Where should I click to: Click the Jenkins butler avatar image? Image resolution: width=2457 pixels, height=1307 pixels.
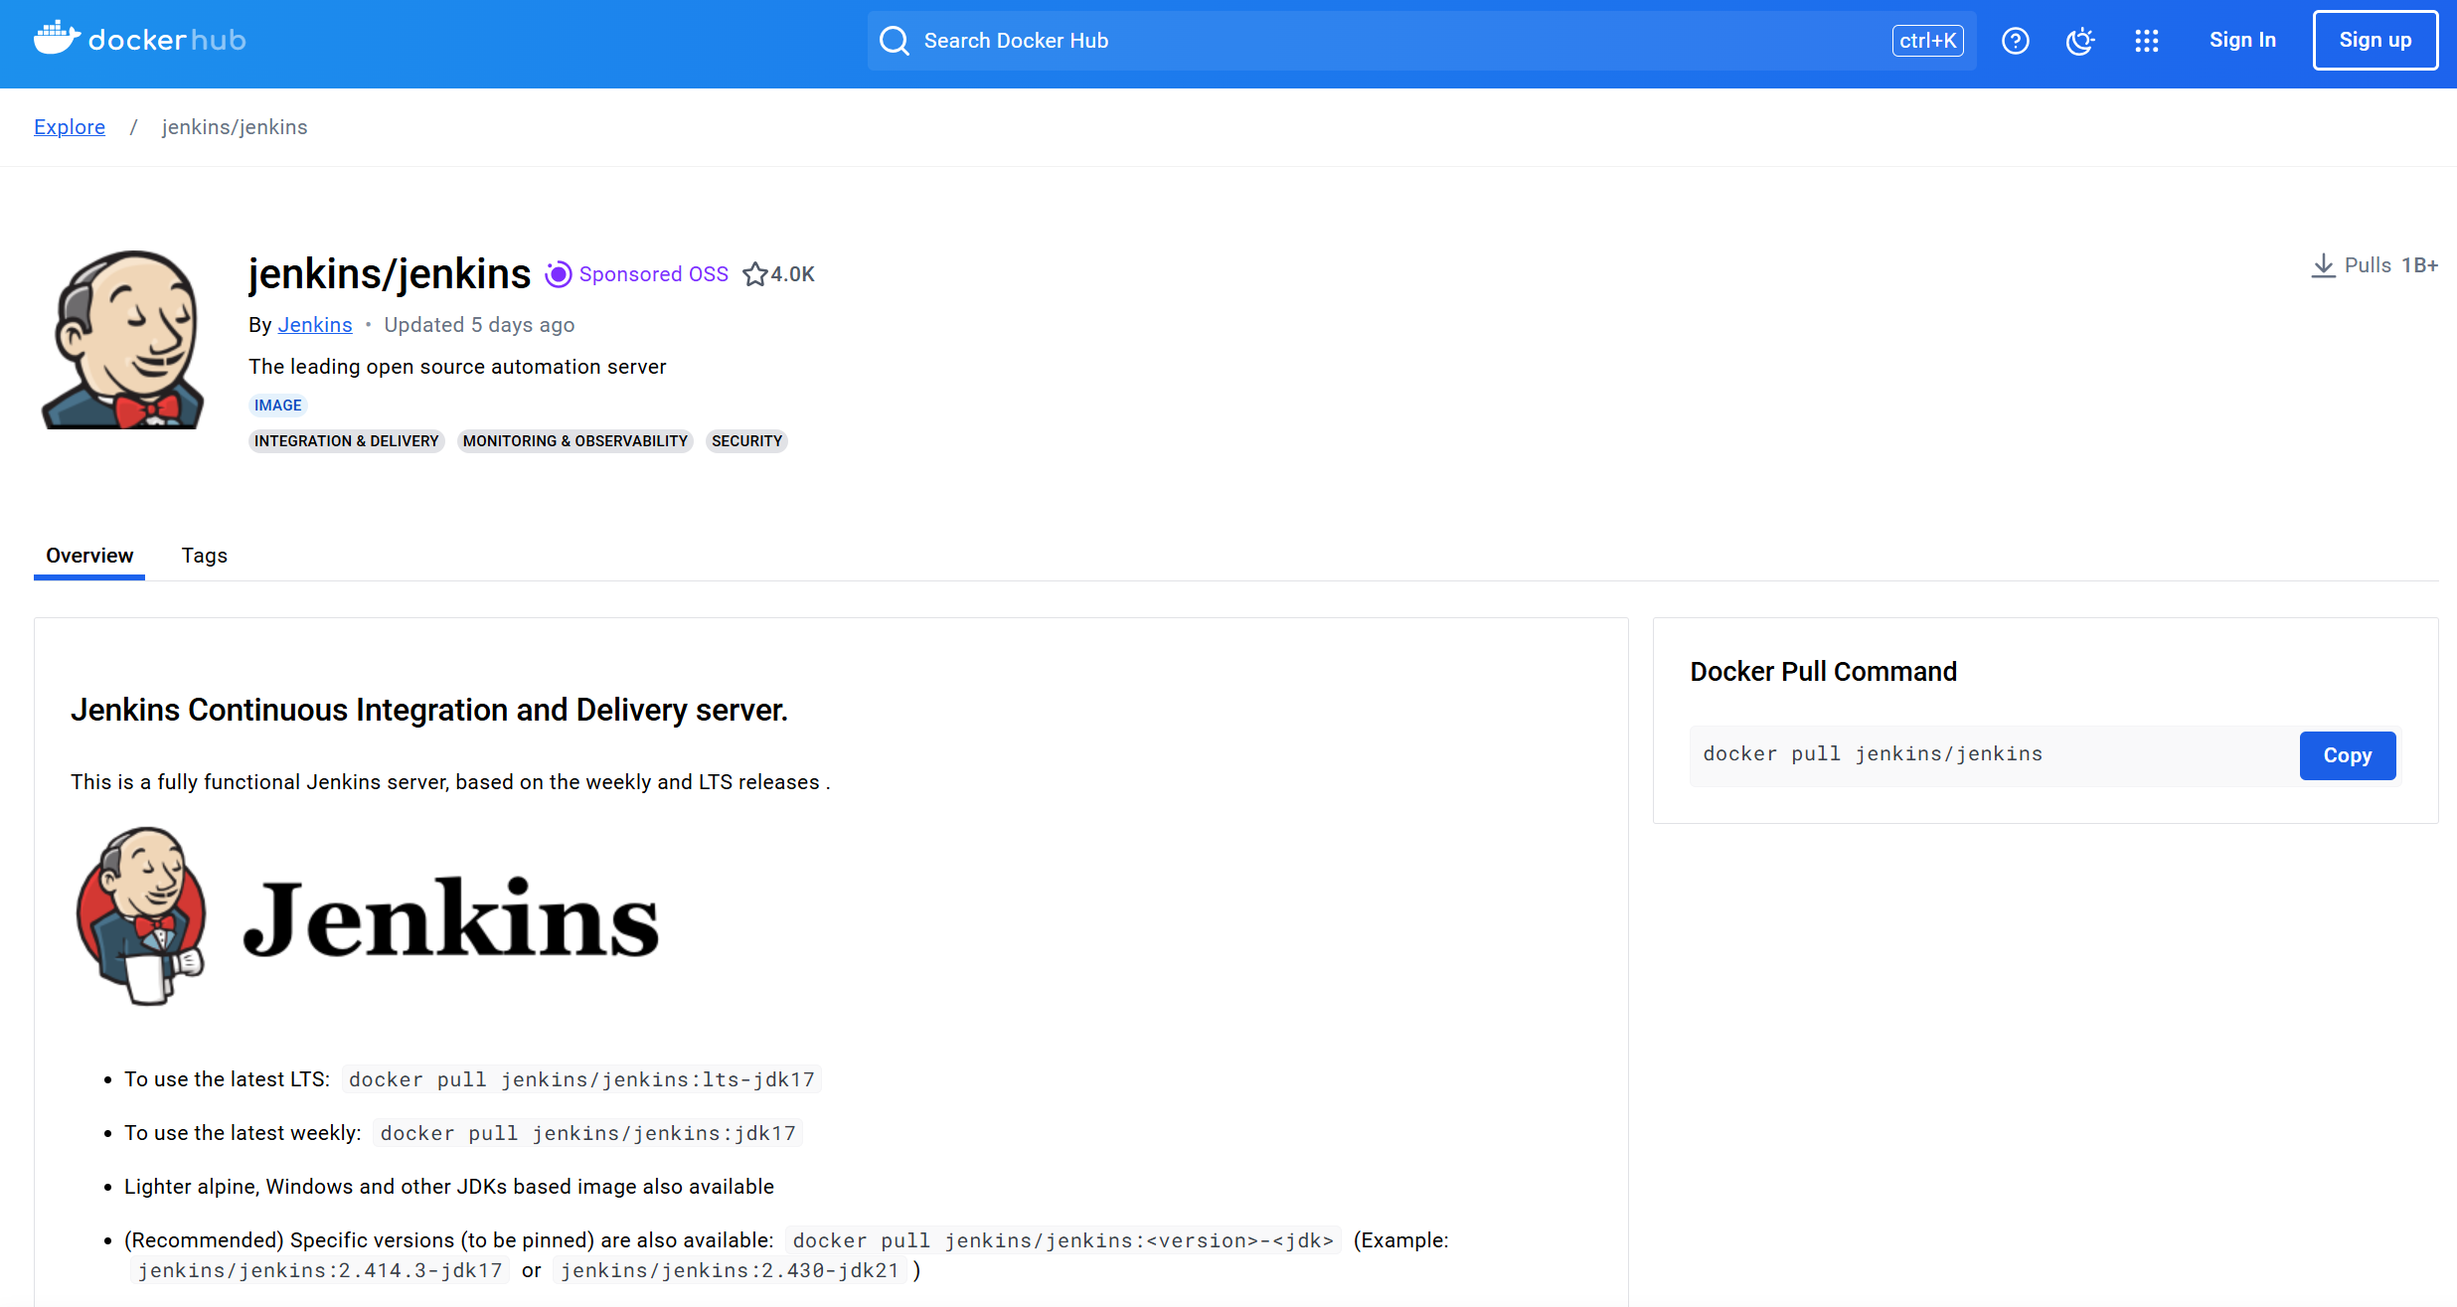pos(123,339)
